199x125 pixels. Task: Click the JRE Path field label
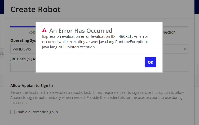click(x=23, y=59)
